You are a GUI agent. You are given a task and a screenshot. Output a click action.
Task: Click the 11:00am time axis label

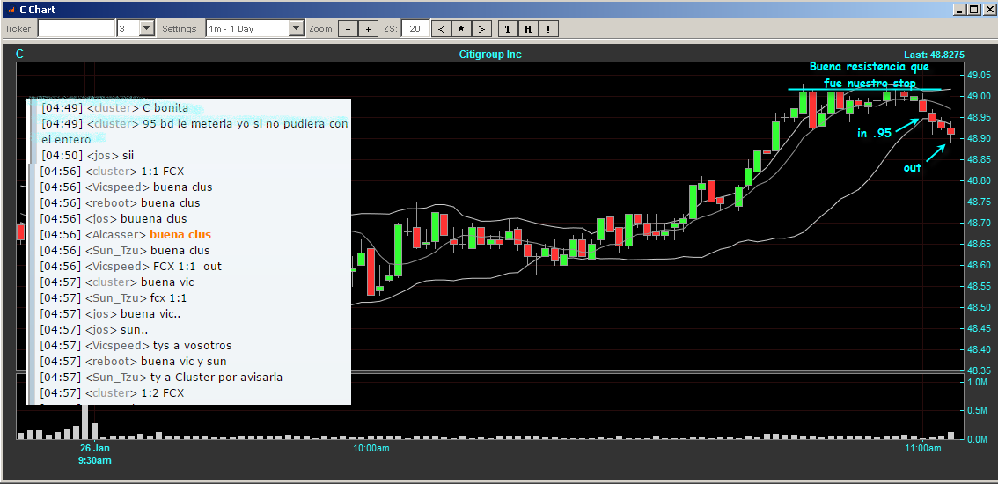click(x=923, y=449)
